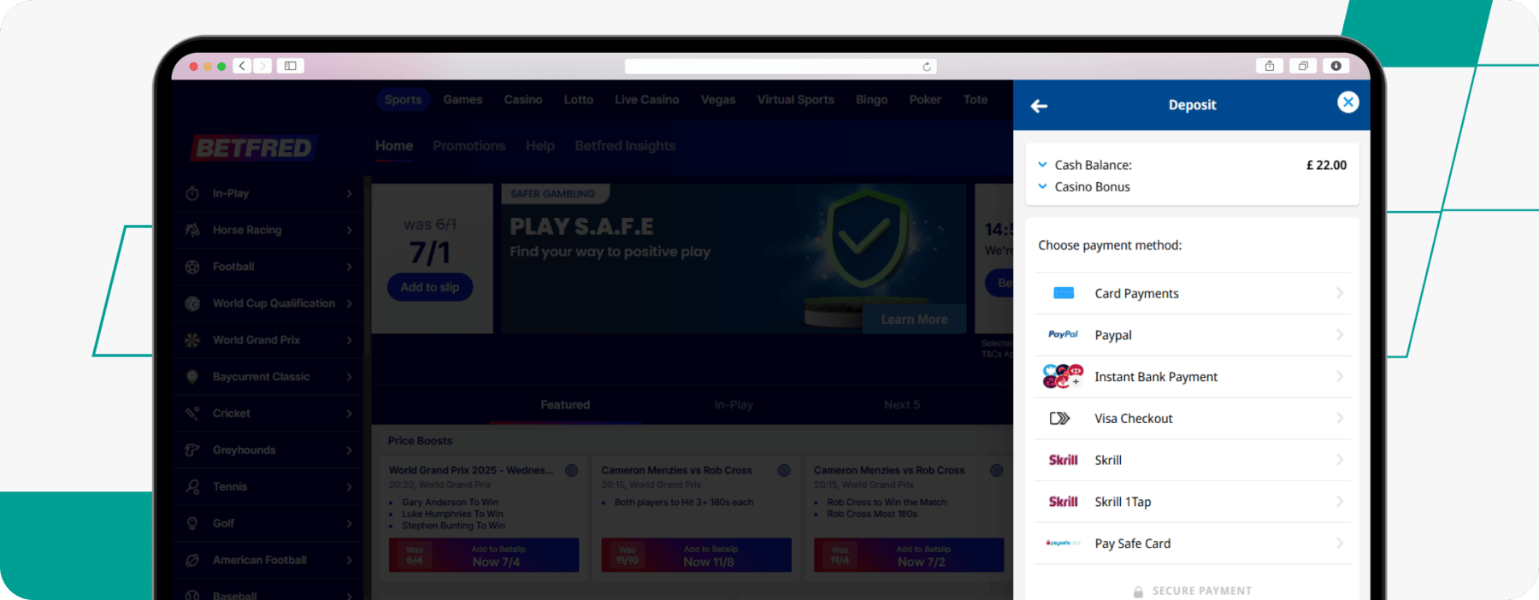Click Learn More on Play S.A.F.E banner
This screenshot has width=1539, height=600.
pos(914,319)
